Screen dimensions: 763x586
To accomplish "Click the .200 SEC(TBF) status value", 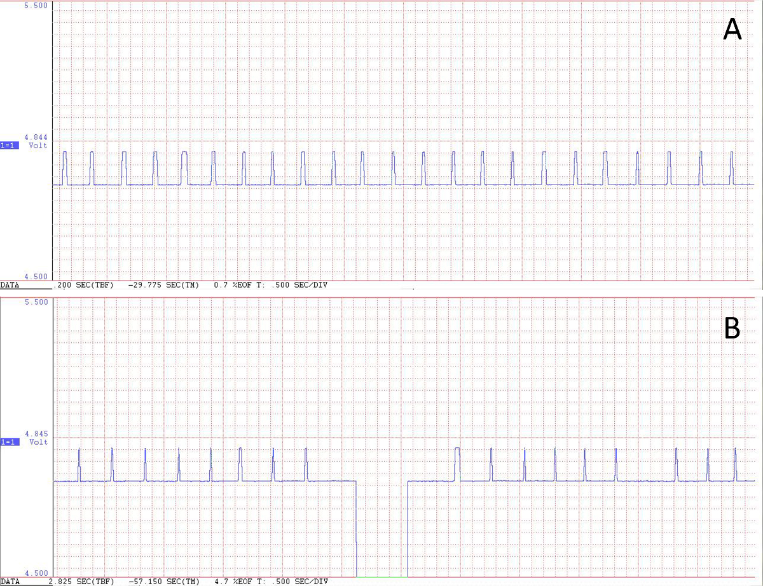I will coord(85,285).
